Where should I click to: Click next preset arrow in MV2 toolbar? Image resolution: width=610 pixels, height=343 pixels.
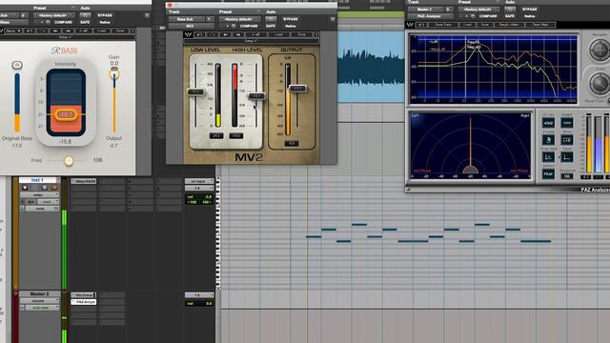237,34
